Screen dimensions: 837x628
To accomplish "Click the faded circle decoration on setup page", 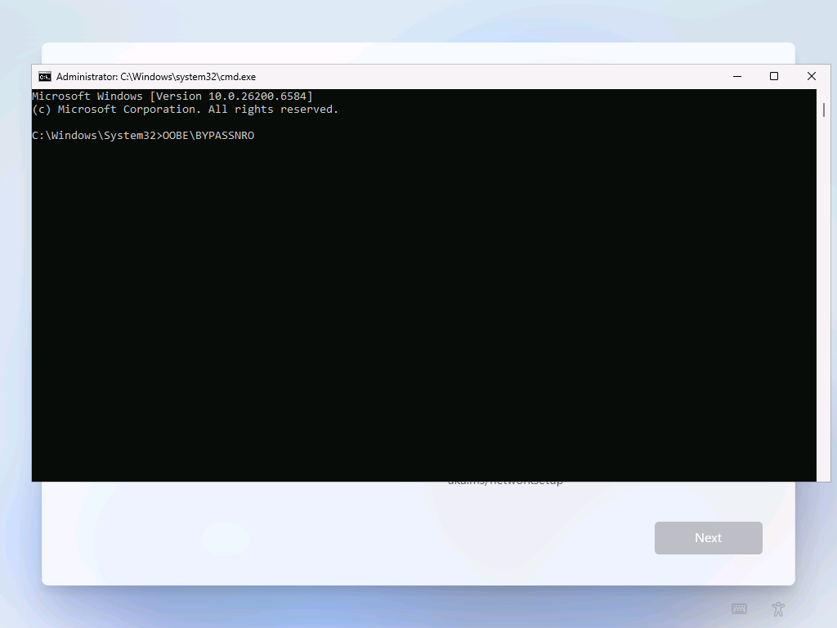I will point(226,538).
